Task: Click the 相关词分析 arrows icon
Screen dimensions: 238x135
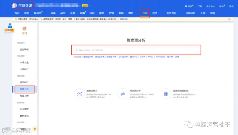Action: [x=123, y=94]
